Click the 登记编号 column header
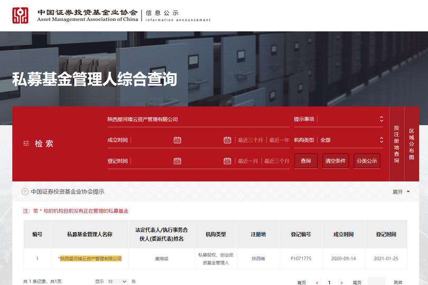Screen dimensions: 428x285 click(301, 234)
